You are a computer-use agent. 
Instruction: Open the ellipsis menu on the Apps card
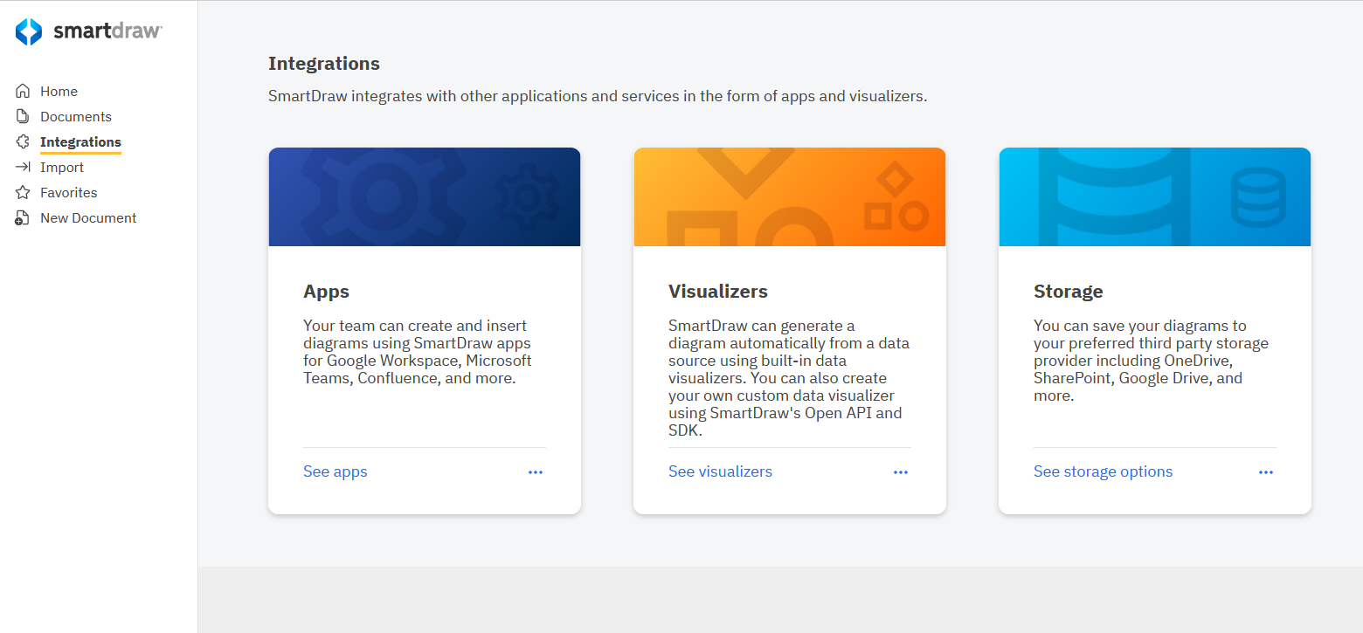[x=536, y=471]
